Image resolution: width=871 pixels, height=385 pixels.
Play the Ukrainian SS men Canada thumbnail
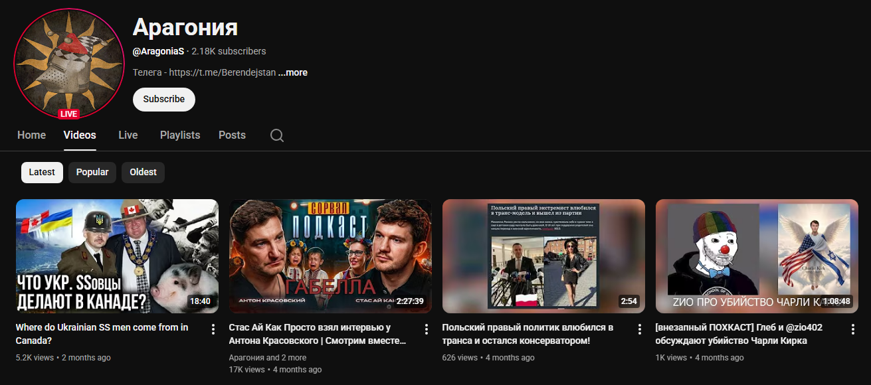(117, 256)
